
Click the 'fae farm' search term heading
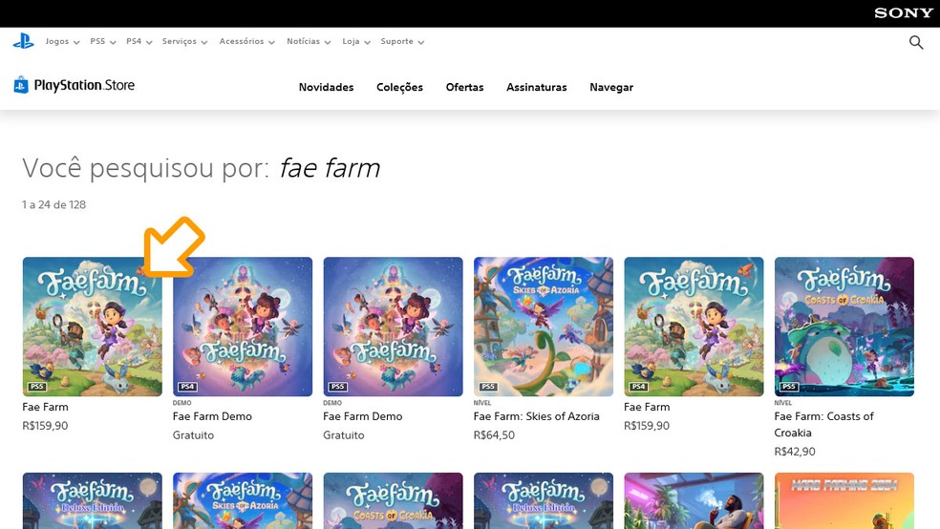click(330, 168)
